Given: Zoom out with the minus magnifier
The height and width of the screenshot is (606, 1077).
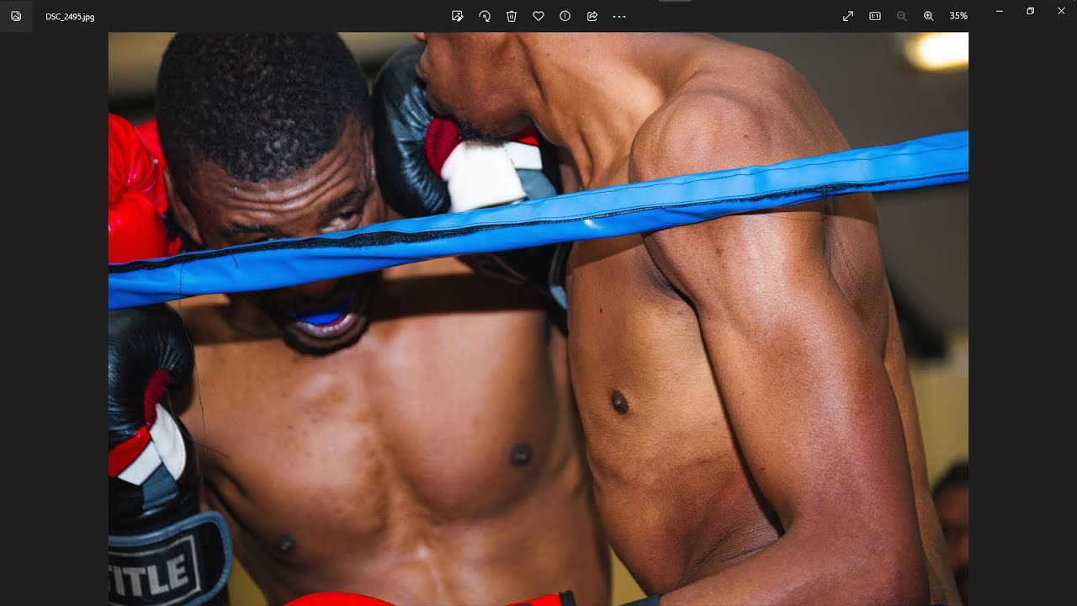Looking at the screenshot, I should (x=902, y=16).
